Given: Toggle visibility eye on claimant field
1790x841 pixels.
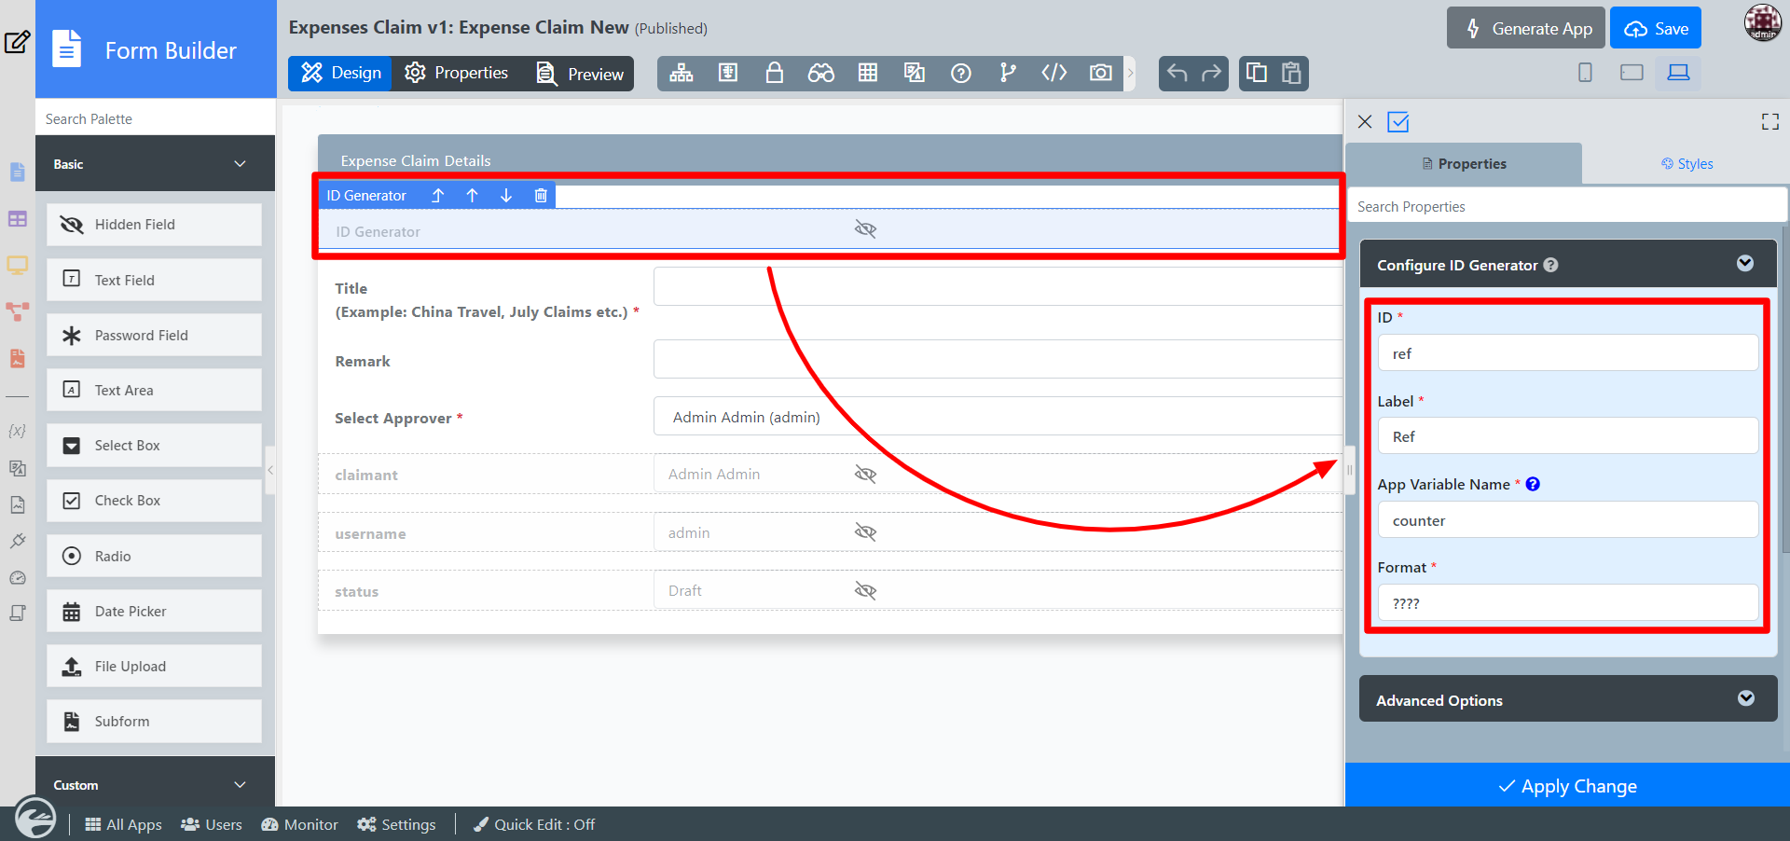Looking at the screenshot, I should pyautogui.click(x=865, y=475).
